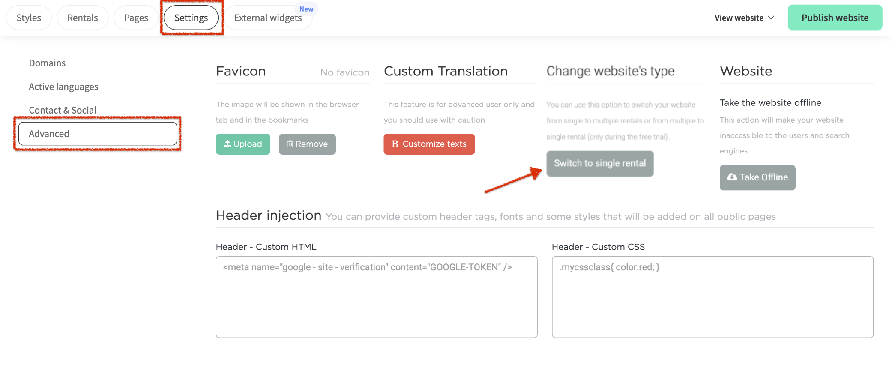Click Switch to single rental button
This screenshot has height=383, width=892.
pyautogui.click(x=600, y=163)
